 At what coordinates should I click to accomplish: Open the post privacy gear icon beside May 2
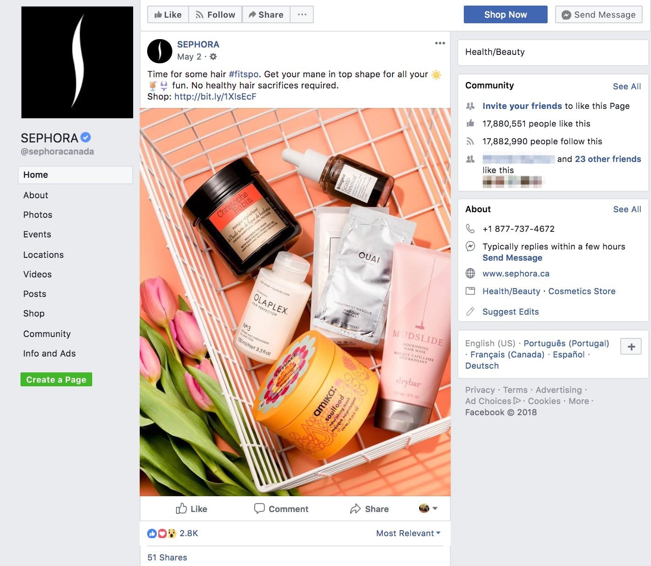(x=213, y=57)
